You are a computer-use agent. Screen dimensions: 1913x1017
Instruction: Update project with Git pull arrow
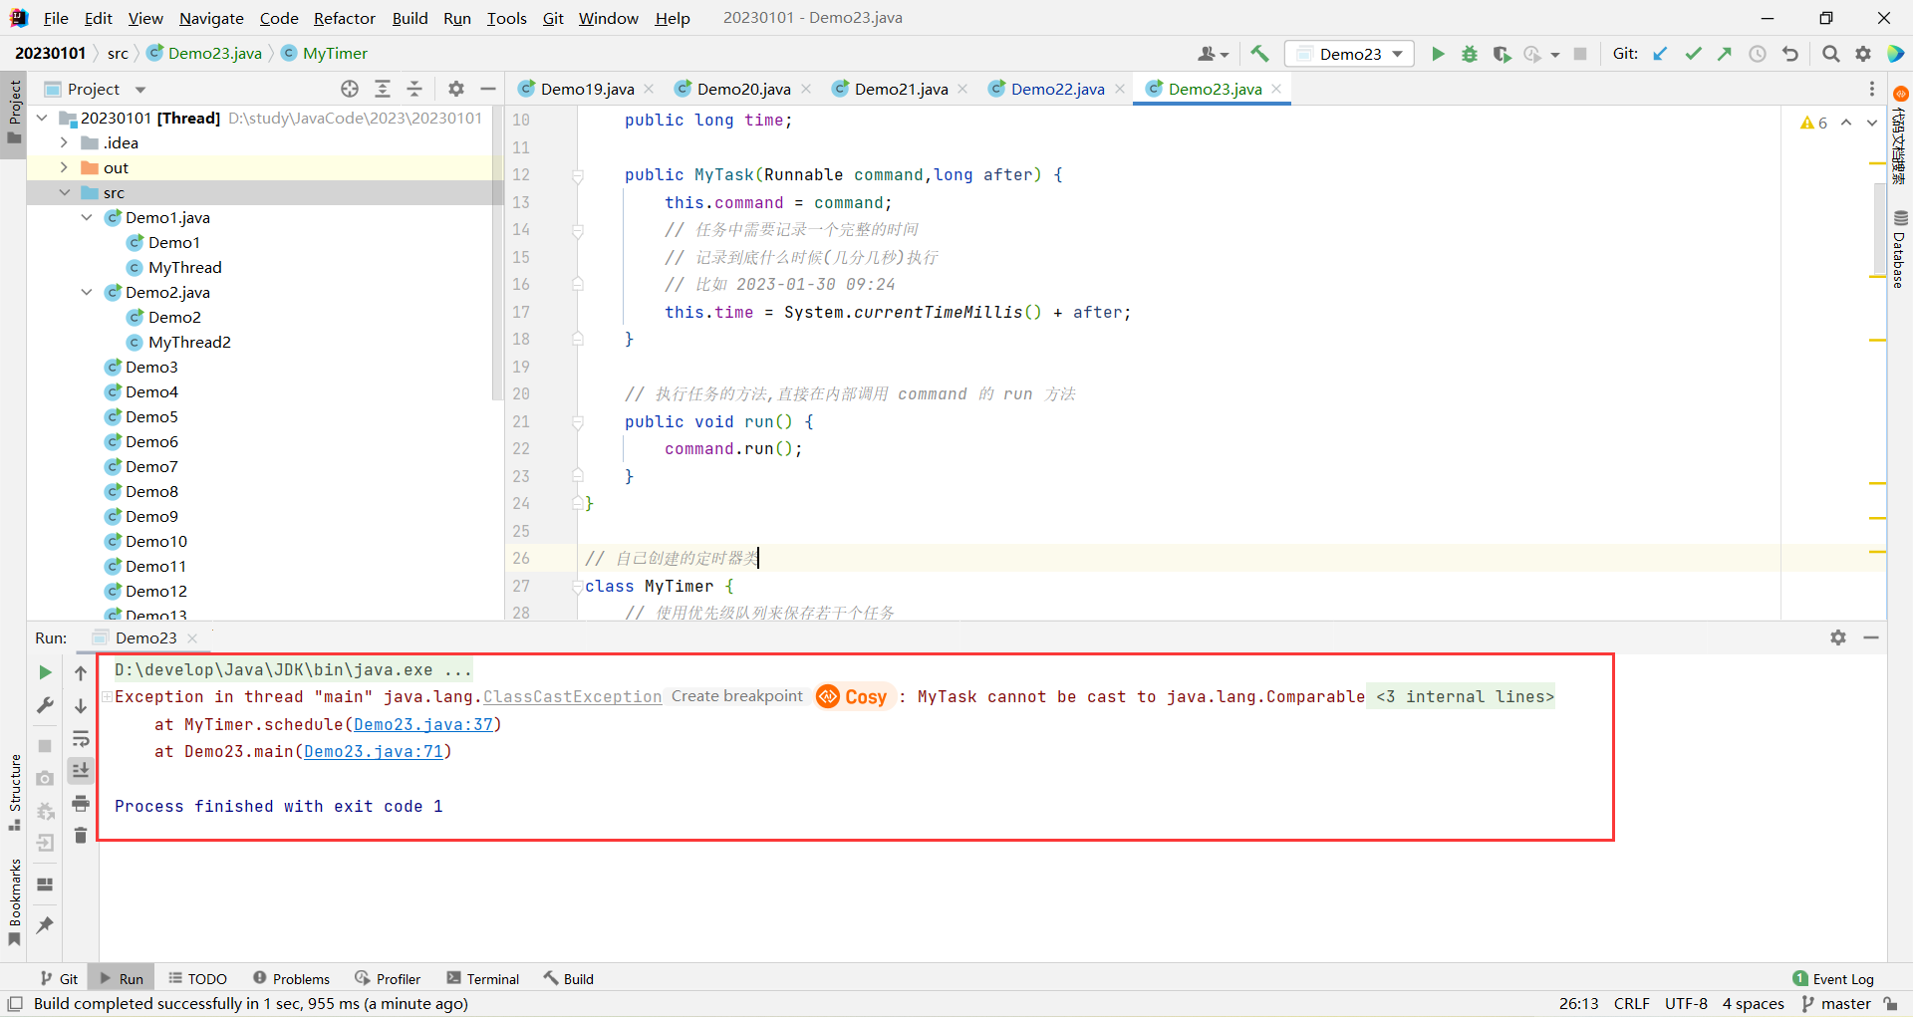[x=1660, y=54]
